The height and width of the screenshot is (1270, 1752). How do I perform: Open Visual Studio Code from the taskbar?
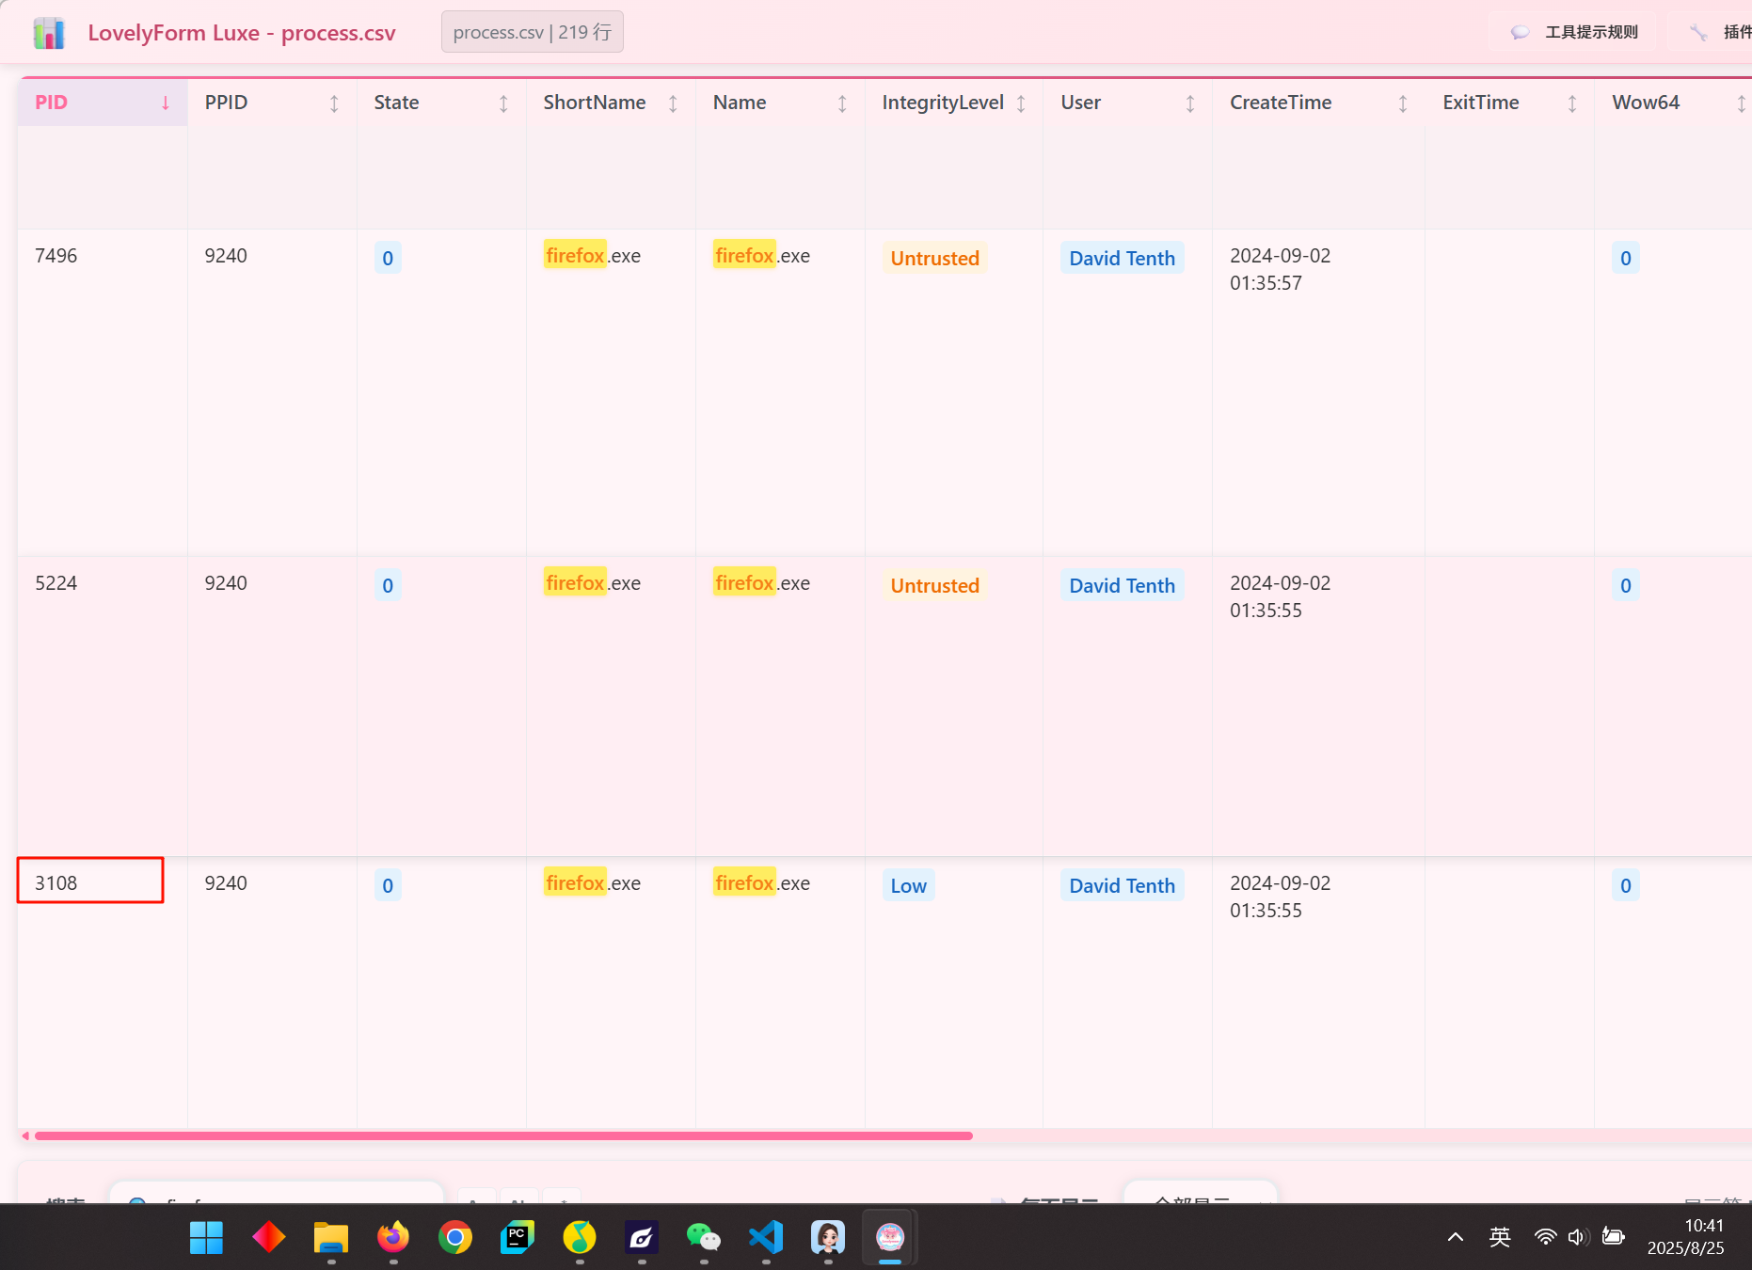766,1237
